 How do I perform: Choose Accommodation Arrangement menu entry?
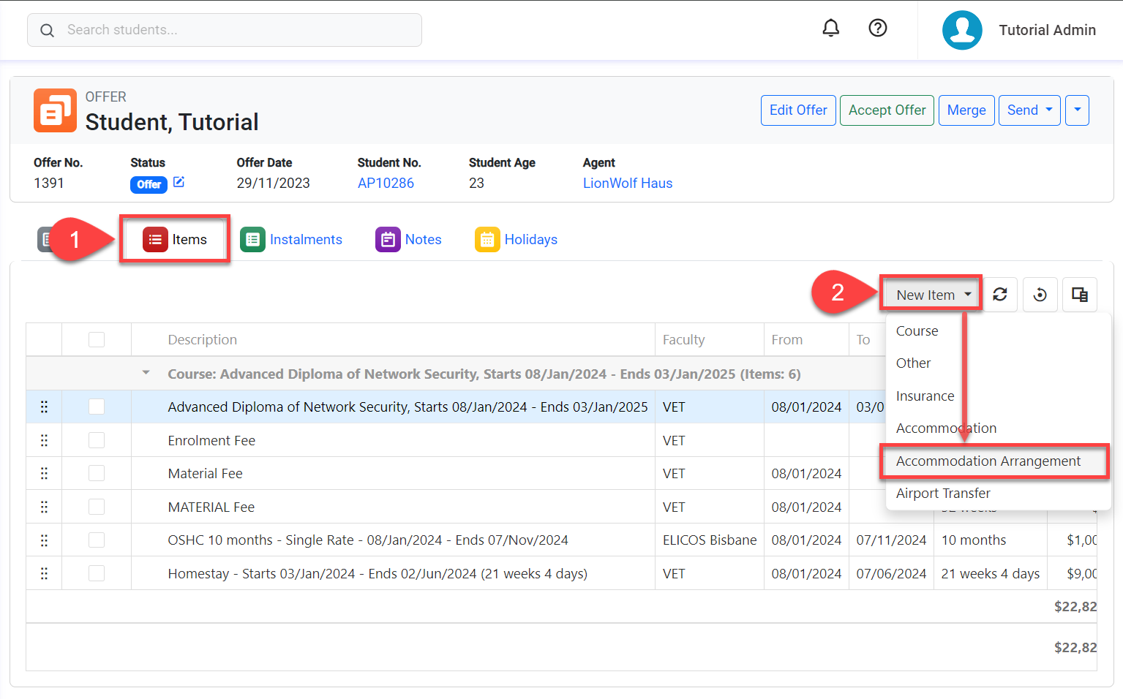click(999, 461)
